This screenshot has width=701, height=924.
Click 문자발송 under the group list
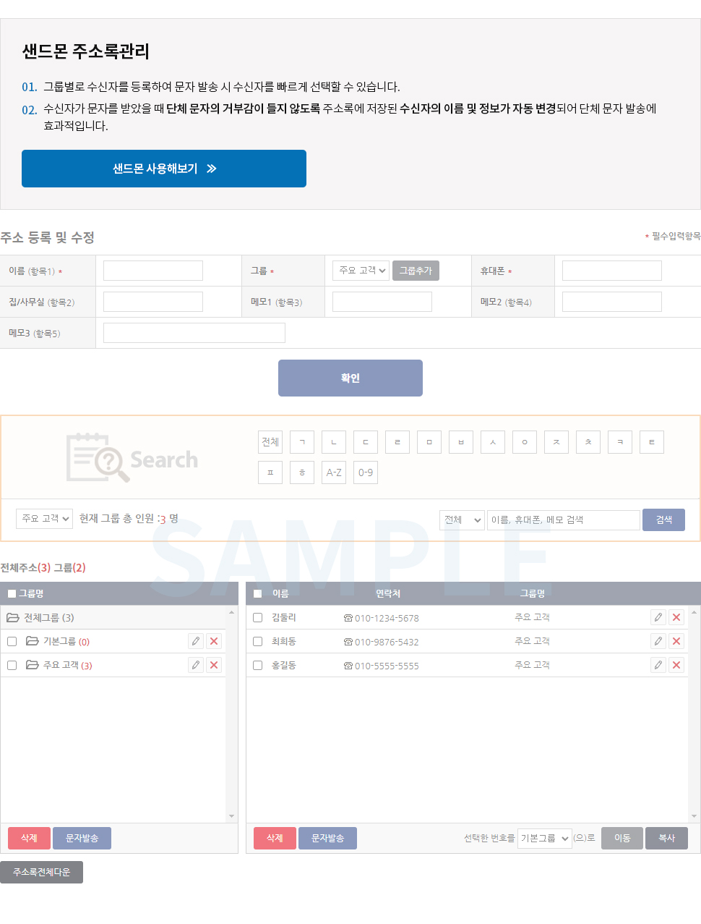[x=82, y=838]
